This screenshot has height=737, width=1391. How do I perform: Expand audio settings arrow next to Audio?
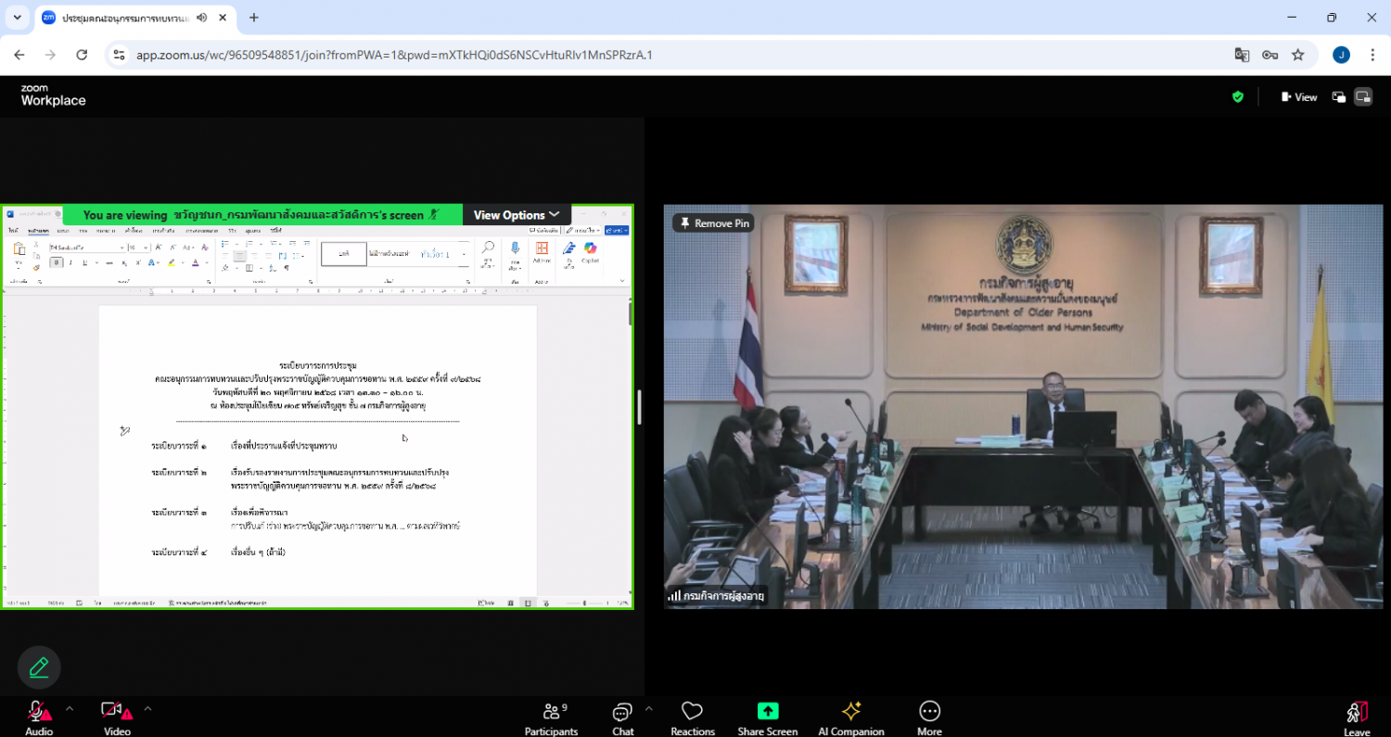(x=70, y=709)
